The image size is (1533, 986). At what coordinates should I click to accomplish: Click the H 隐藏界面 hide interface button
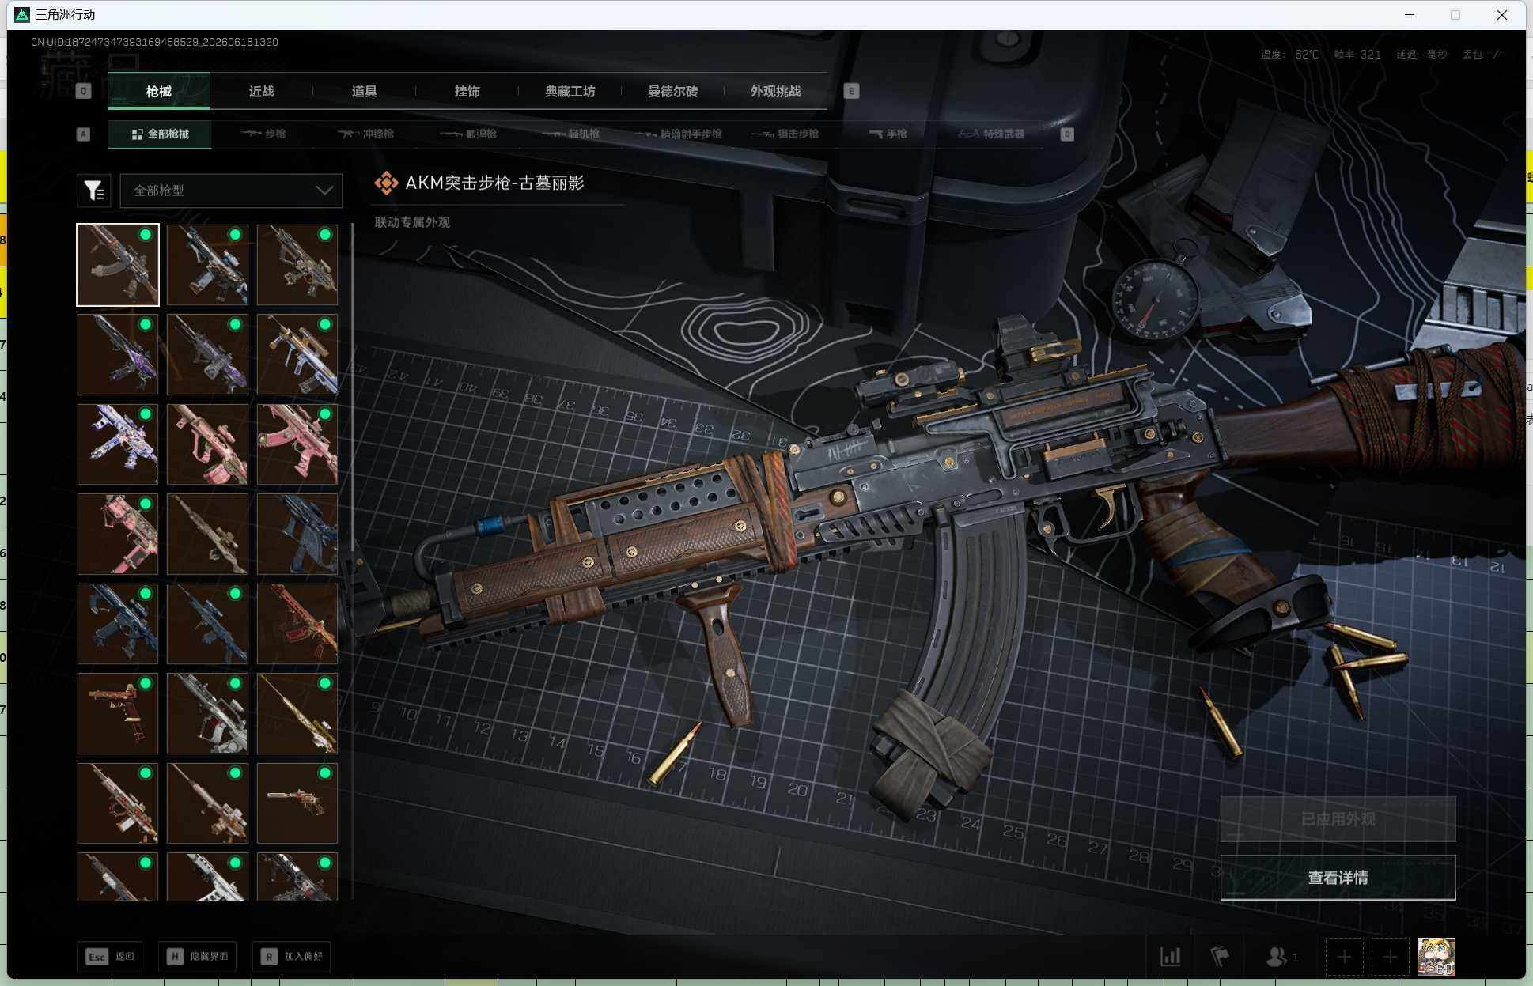point(197,957)
